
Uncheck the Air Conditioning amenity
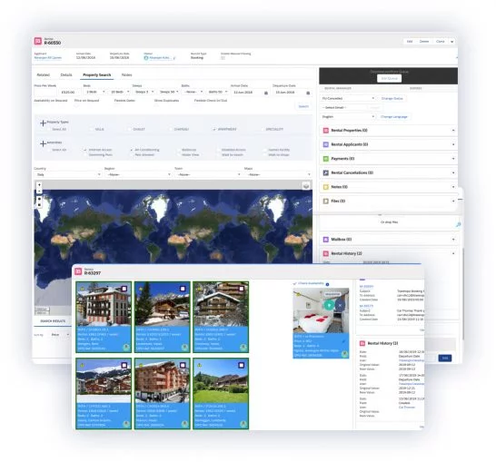[132, 150]
